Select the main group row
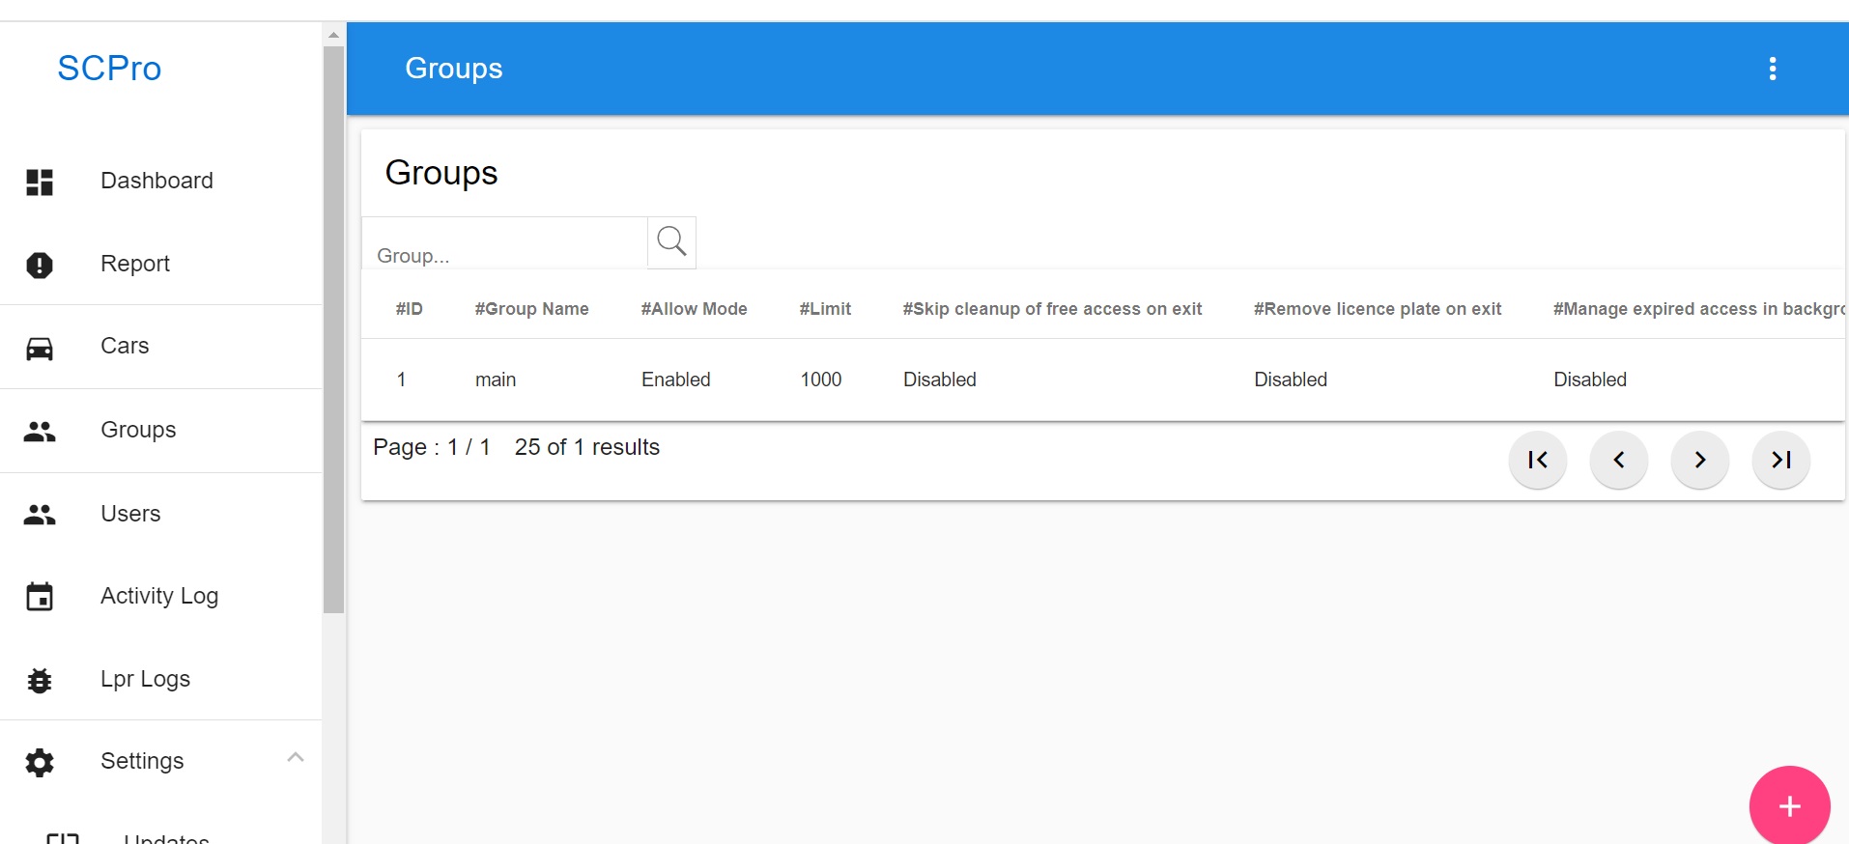 pyautogui.click(x=1103, y=380)
